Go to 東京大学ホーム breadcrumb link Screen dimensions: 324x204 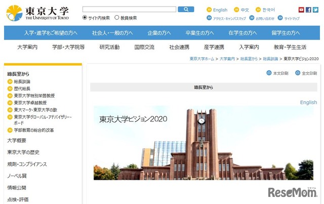(x=202, y=59)
